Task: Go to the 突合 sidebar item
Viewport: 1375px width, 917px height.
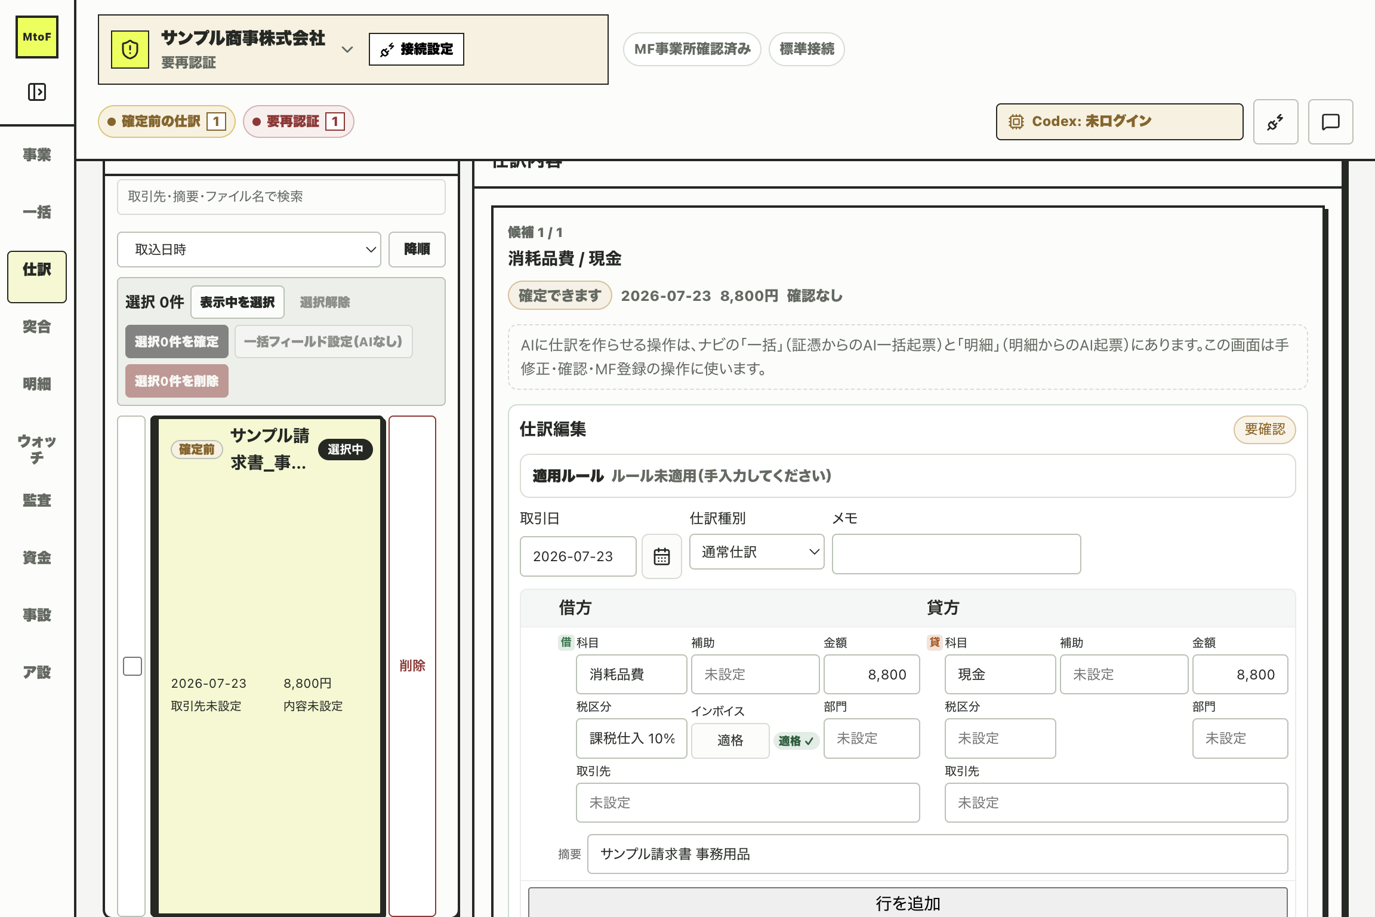Action: pyautogui.click(x=37, y=327)
